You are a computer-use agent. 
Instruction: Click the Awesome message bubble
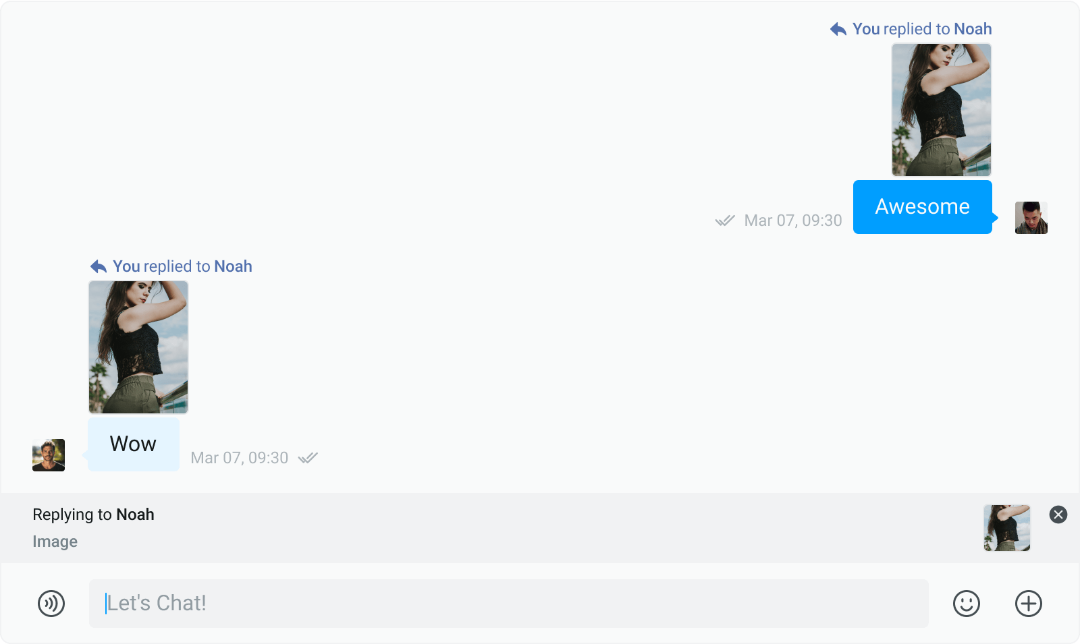tap(922, 207)
